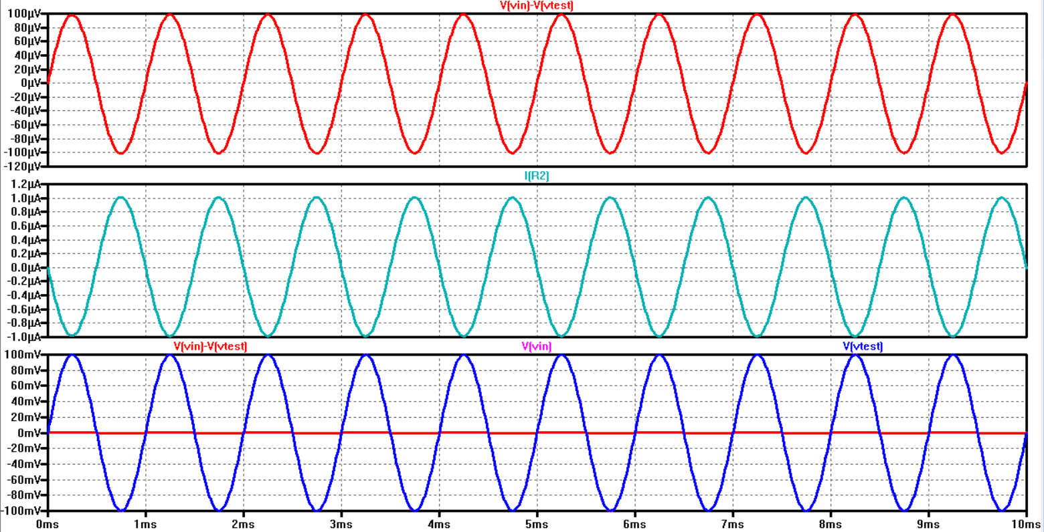This screenshot has height=532, width=1044.
Task: Click the positive 20µV axis value
Action: (x=27, y=70)
